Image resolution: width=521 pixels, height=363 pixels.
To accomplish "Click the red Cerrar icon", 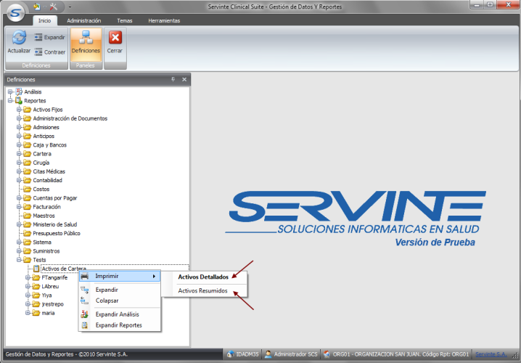I will click(x=115, y=38).
